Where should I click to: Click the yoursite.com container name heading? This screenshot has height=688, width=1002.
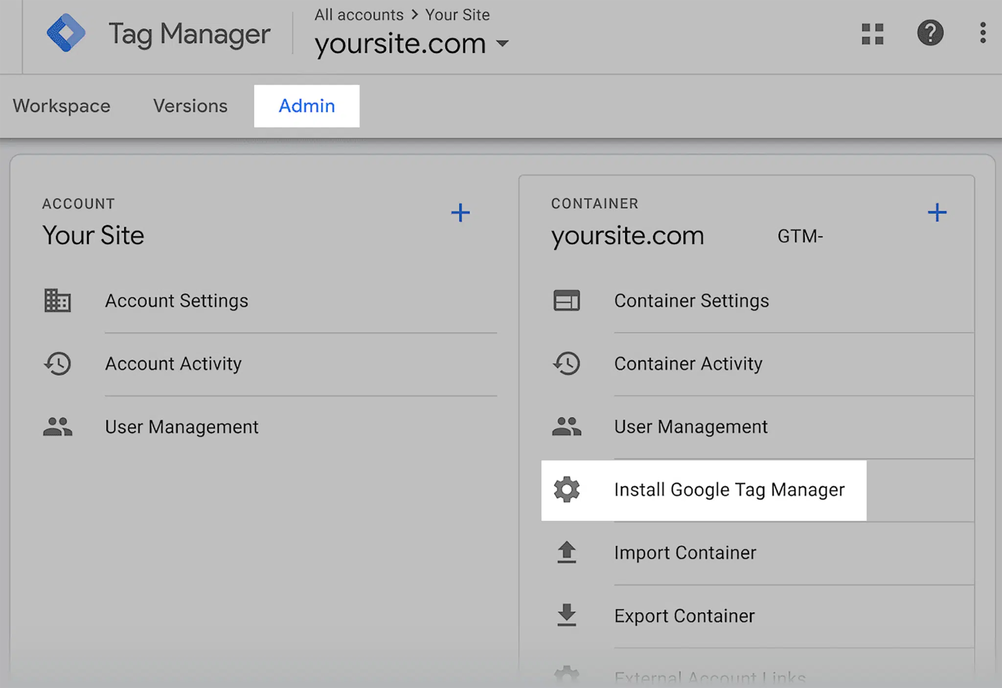[x=628, y=236]
